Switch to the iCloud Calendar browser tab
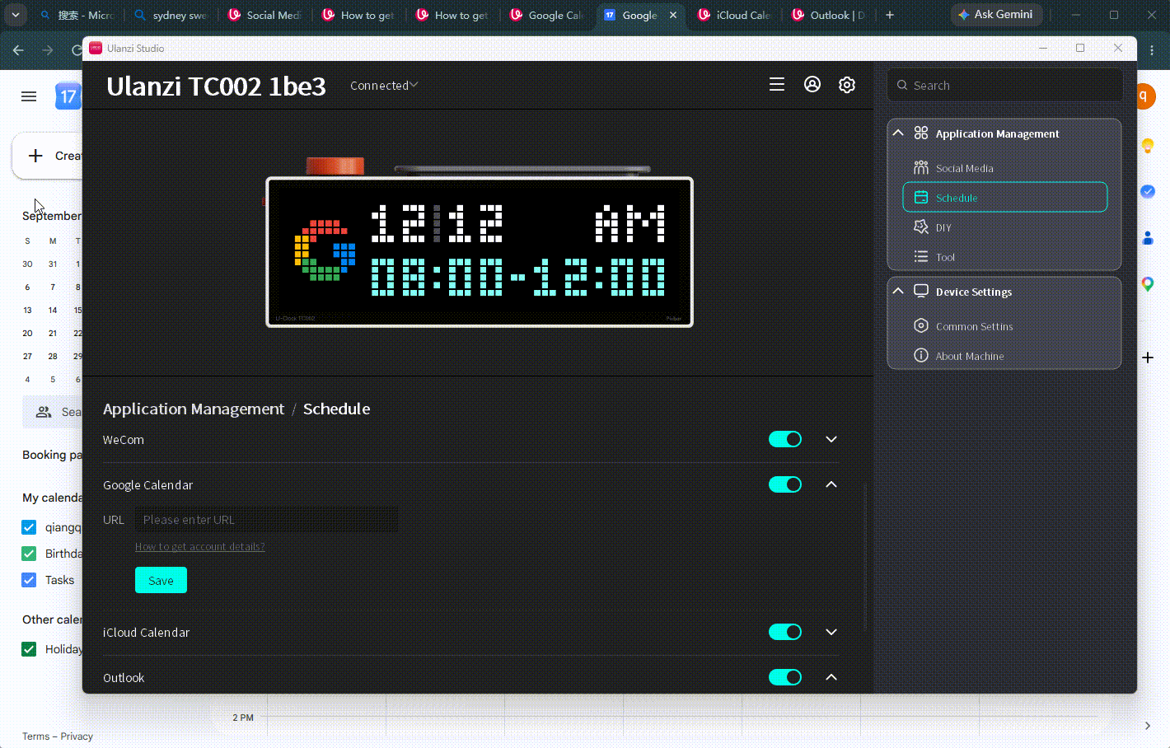The image size is (1170, 748). [733, 15]
